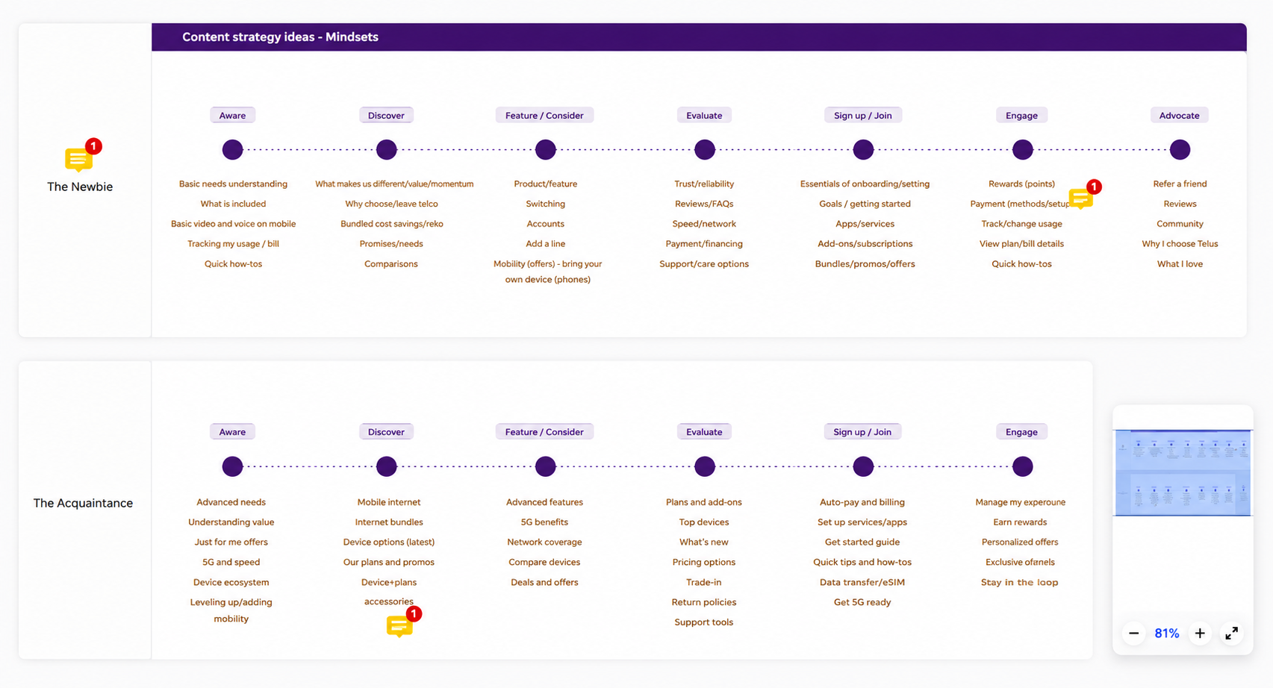Click the Acquaintance Engage timeline dot
Screen dimensions: 1273x688
(x=1022, y=466)
